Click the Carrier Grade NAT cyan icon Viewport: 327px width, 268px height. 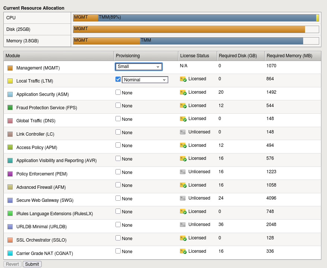coord(10,253)
